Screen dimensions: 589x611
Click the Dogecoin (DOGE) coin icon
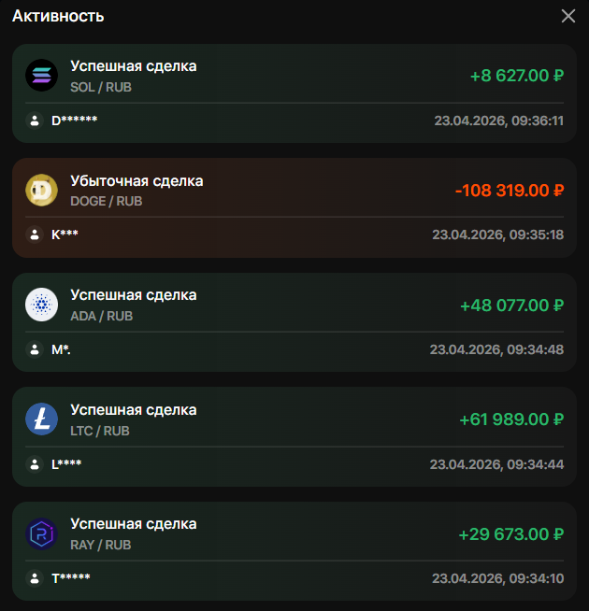(x=41, y=191)
